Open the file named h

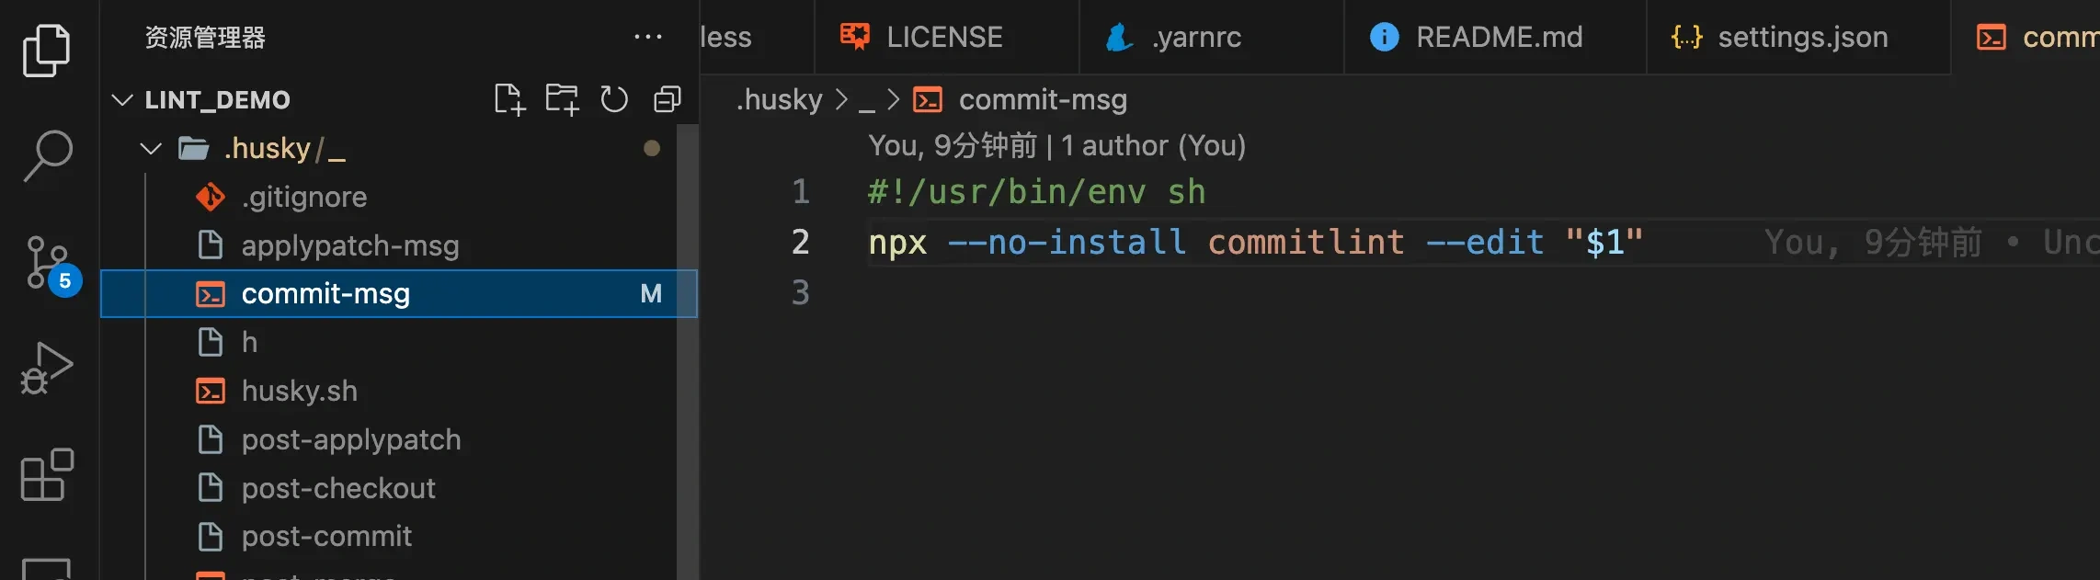tap(249, 342)
